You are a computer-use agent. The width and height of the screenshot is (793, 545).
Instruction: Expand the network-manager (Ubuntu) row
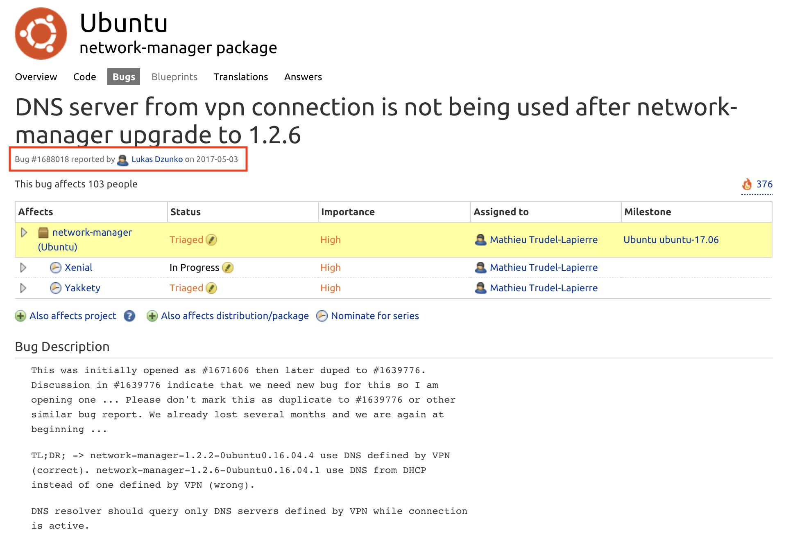tap(24, 232)
